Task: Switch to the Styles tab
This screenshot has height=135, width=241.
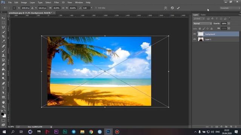Action: (x=203, y=15)
